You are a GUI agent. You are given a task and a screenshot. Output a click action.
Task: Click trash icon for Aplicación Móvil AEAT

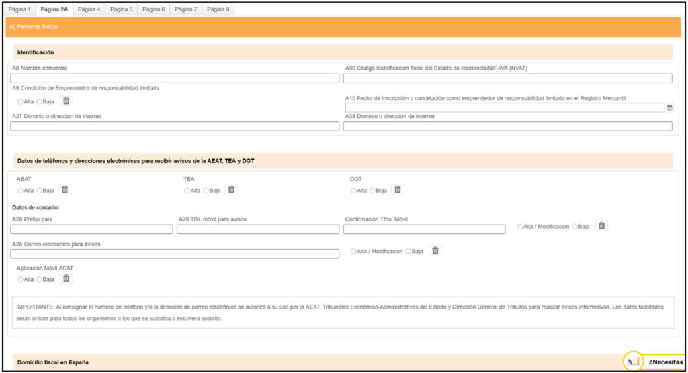tap(66, 278)
